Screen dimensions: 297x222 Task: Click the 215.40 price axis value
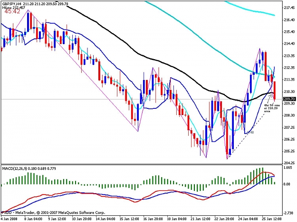pyautogui.click(x=289, y=32)
